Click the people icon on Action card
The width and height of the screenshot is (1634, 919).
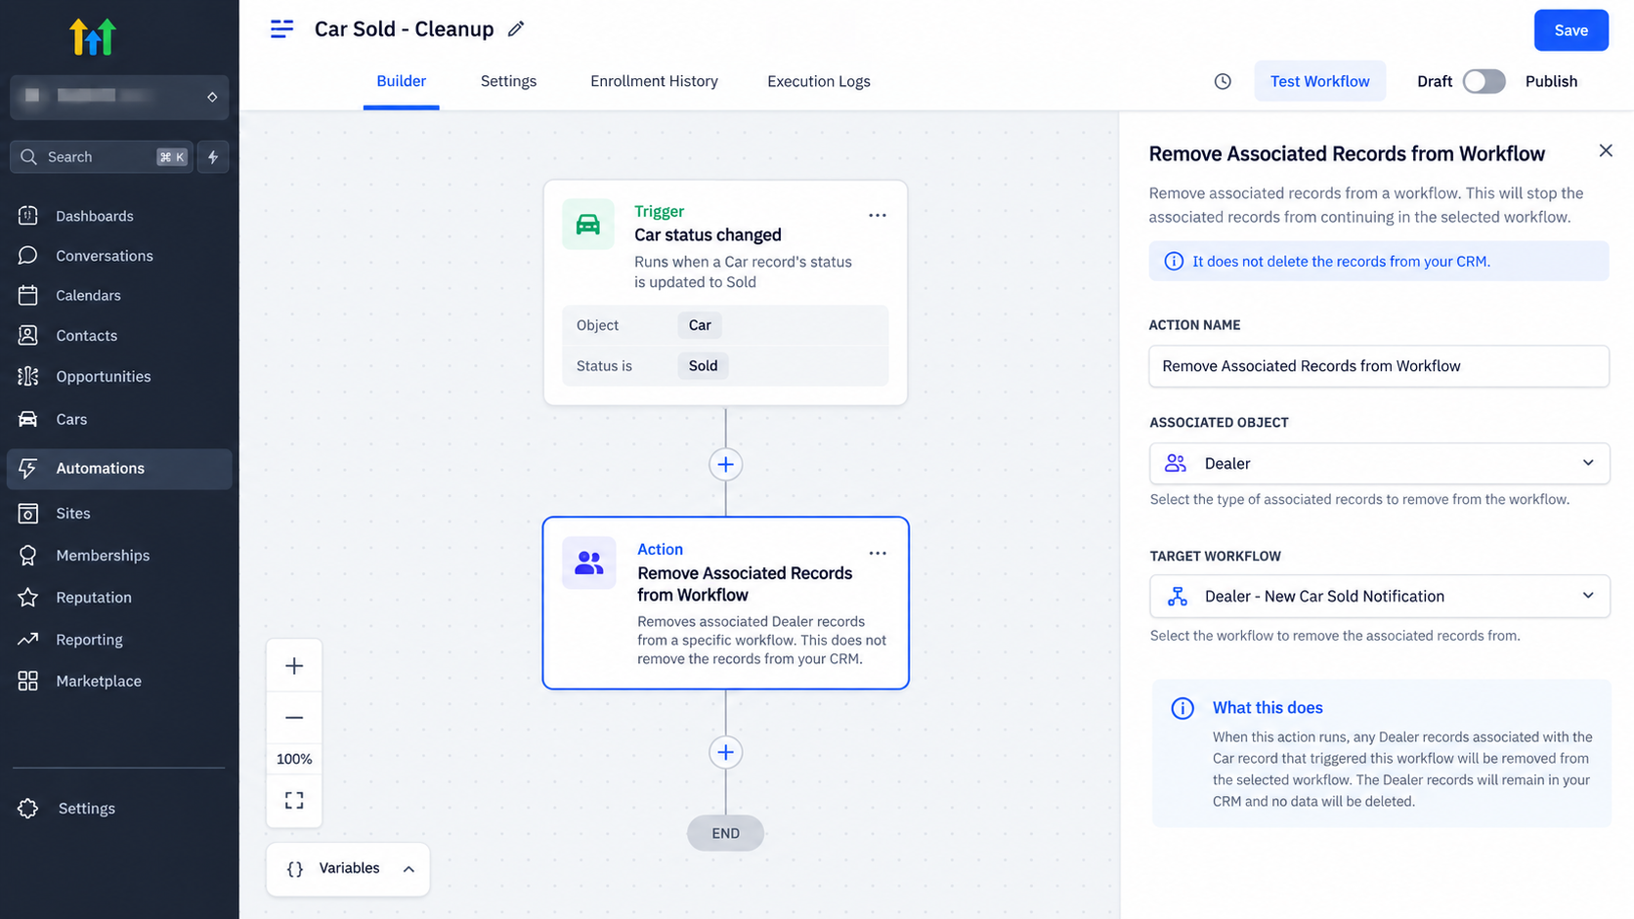pyautogui.click(x=588, y=563)
